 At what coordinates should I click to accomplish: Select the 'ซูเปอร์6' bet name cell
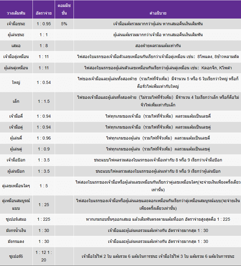point(16,256)
